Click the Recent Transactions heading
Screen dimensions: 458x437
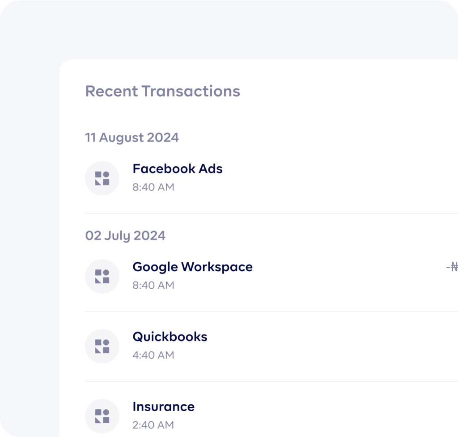click(x=162, y=91)
